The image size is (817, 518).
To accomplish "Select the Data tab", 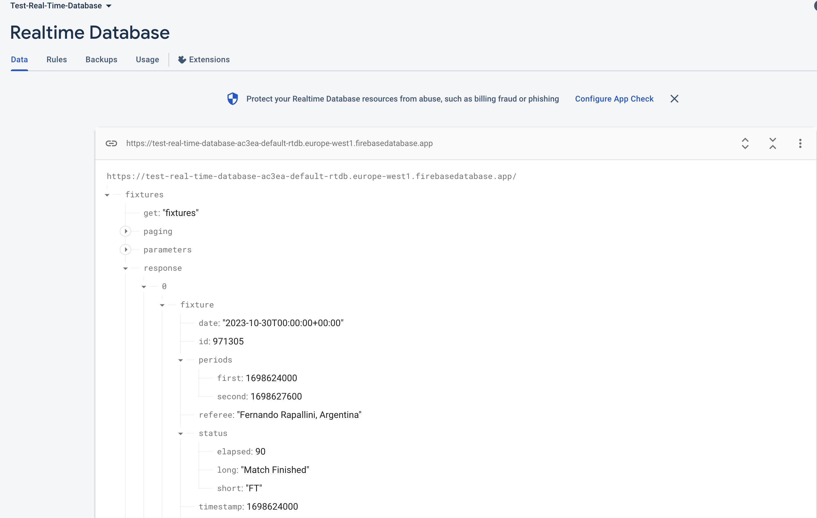I will click(19, 59).
